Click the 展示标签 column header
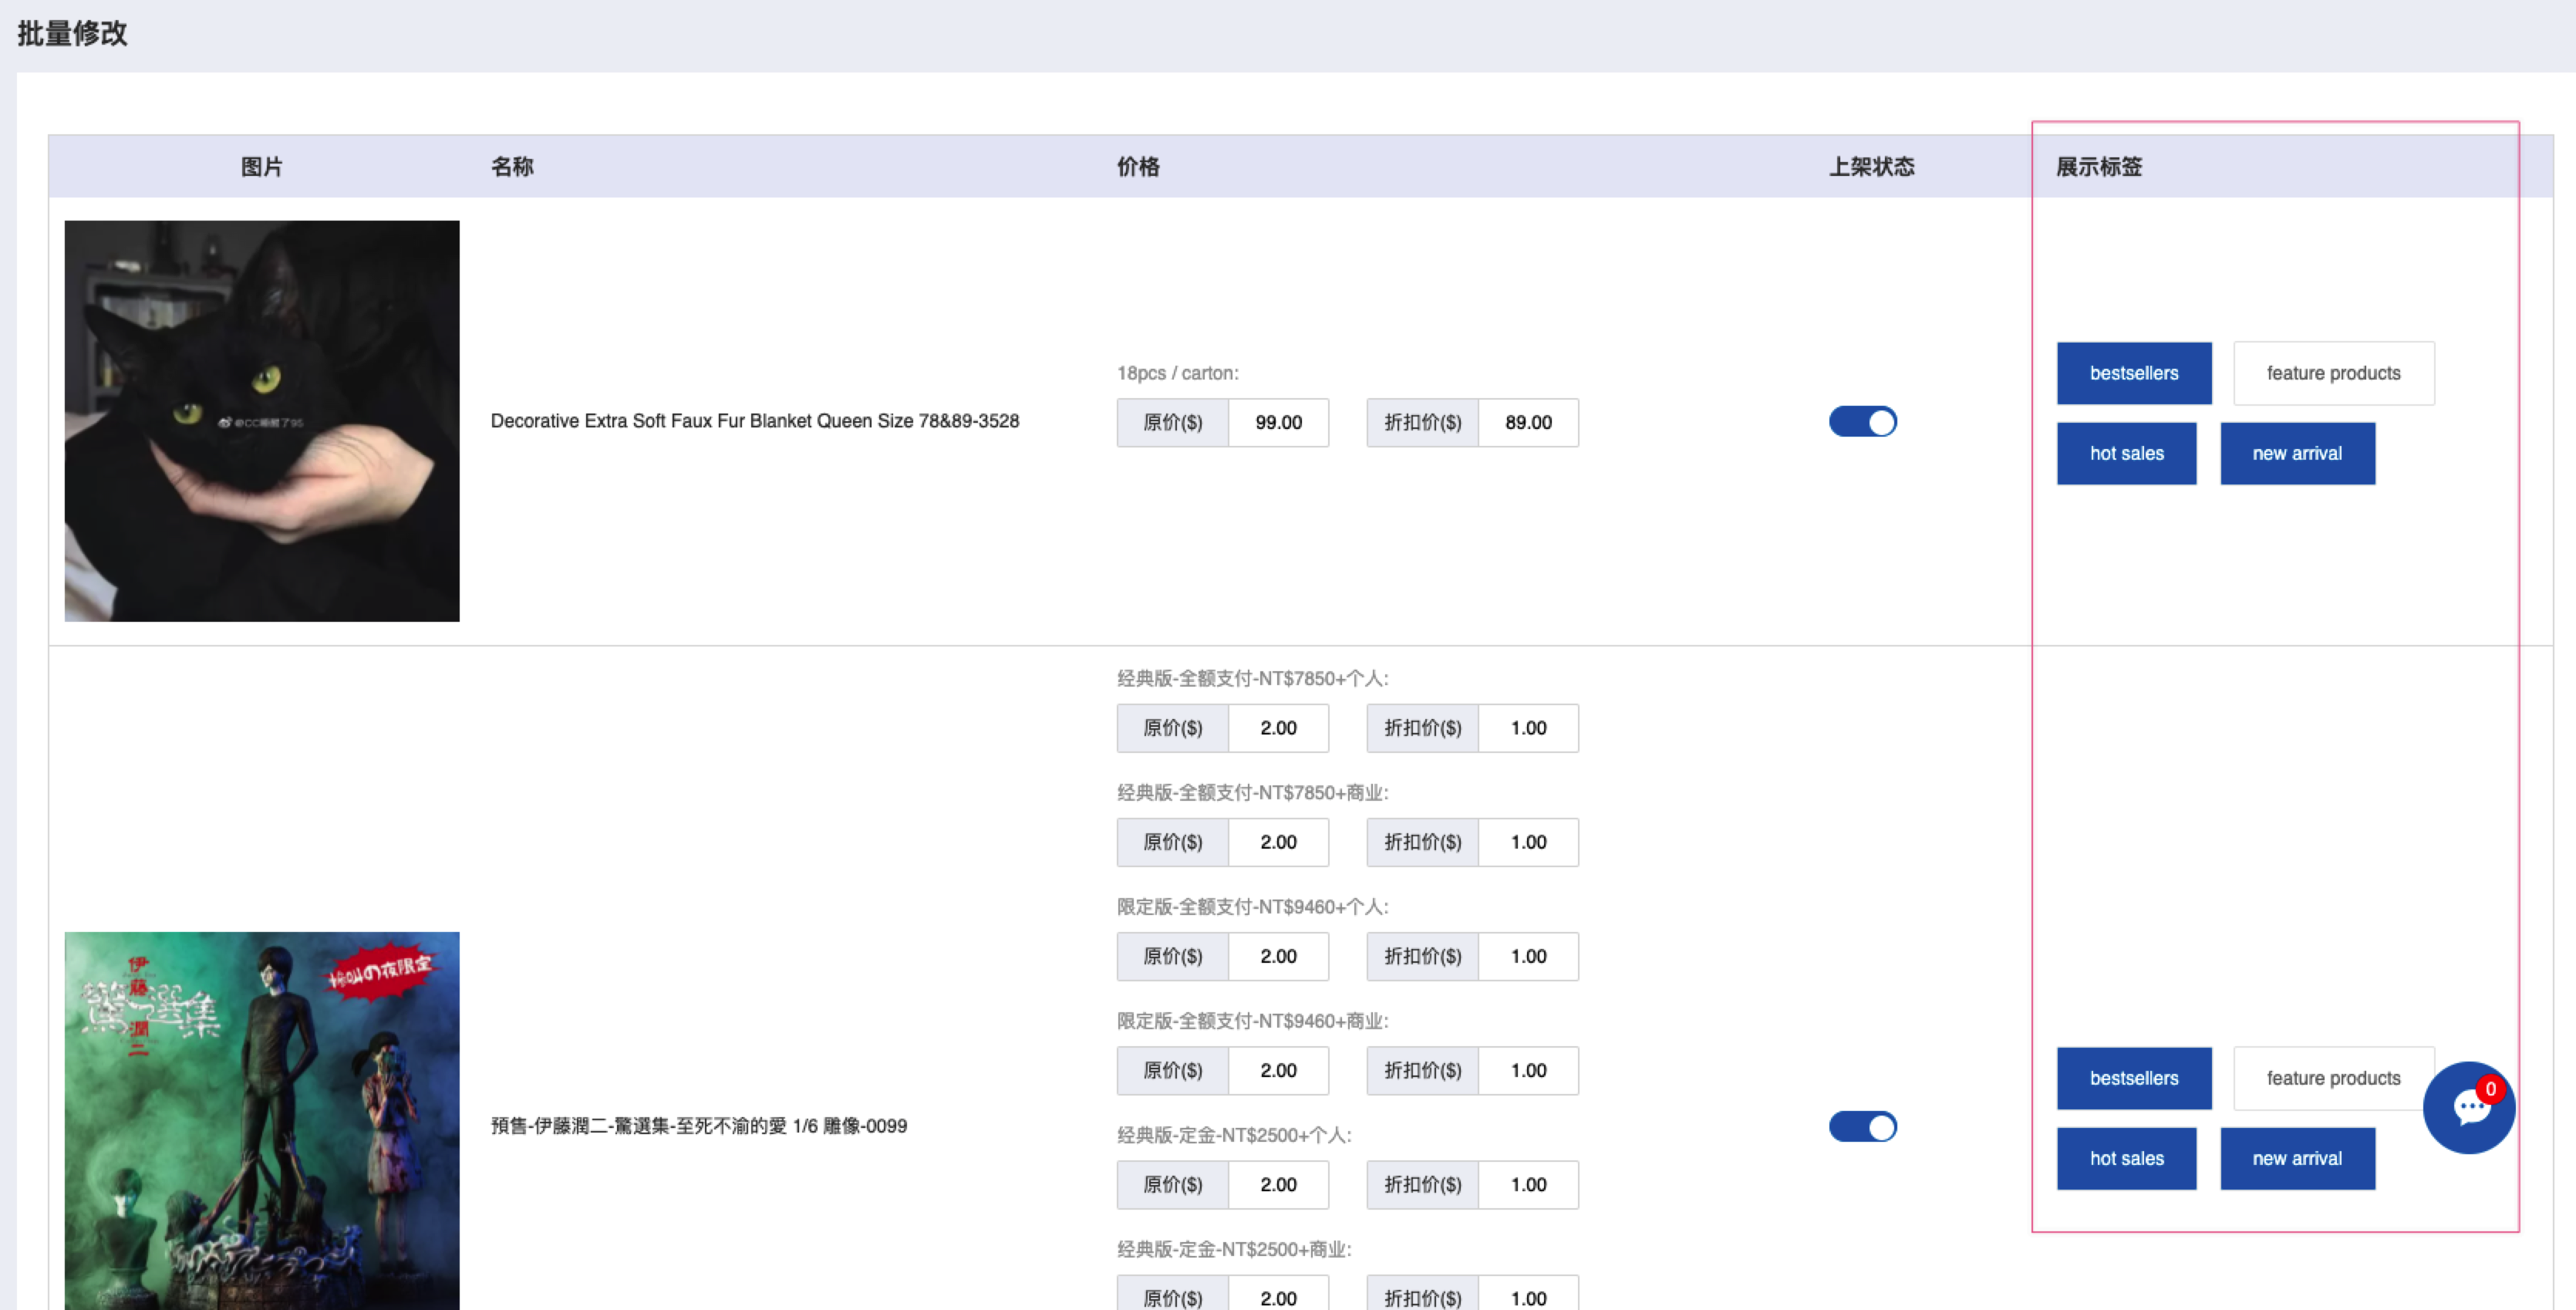The height and width of the screenshot is (1310, 2576). point(2099,167)
